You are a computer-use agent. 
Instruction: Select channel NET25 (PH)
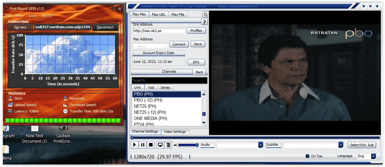(167, 106)
